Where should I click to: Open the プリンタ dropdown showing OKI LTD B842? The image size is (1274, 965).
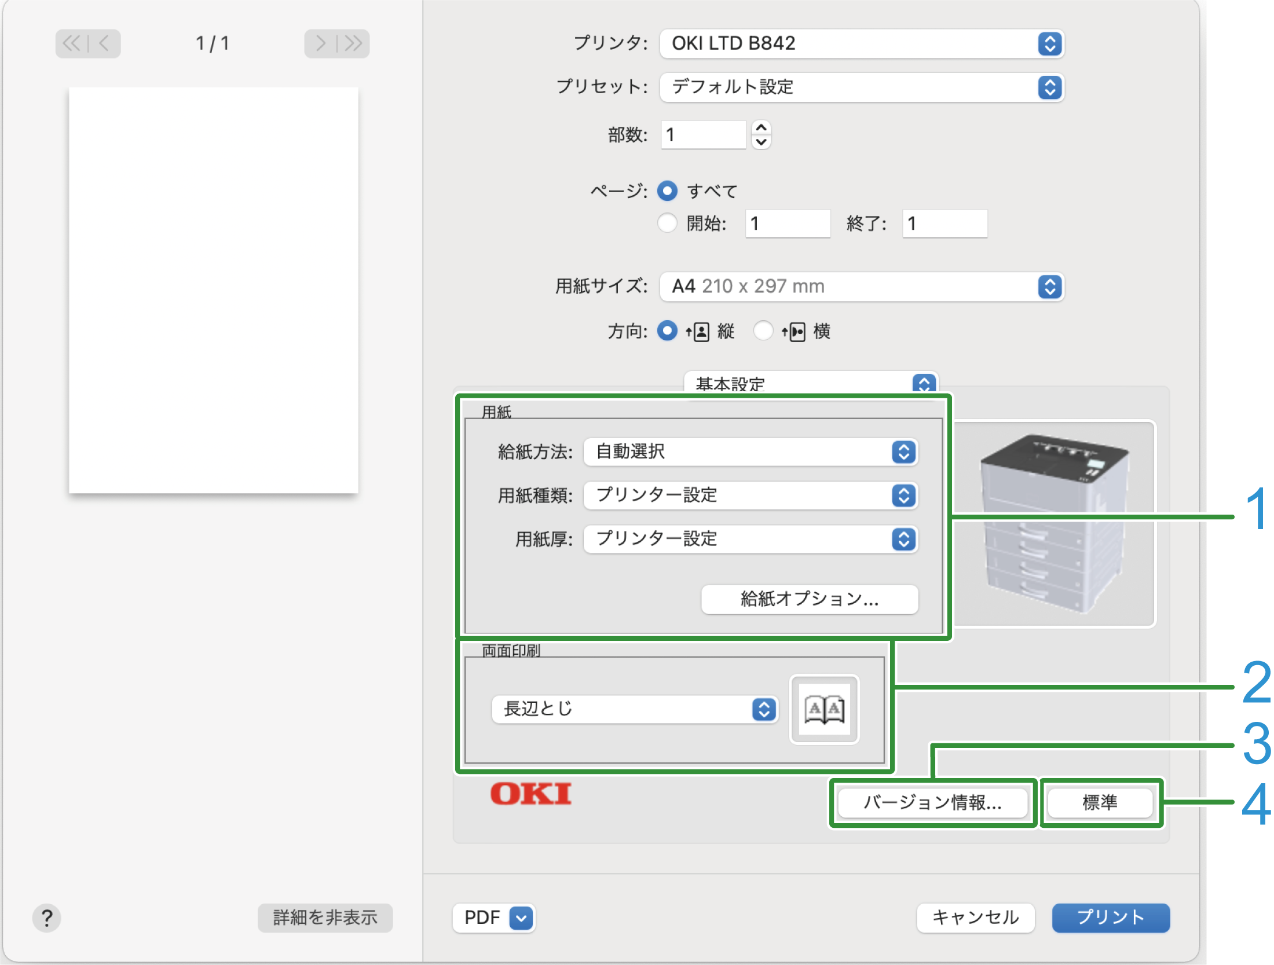click(x=862, y=43)
